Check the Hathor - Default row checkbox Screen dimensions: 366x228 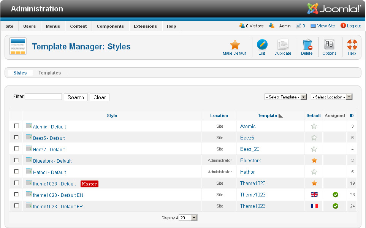tap(16, 171)
